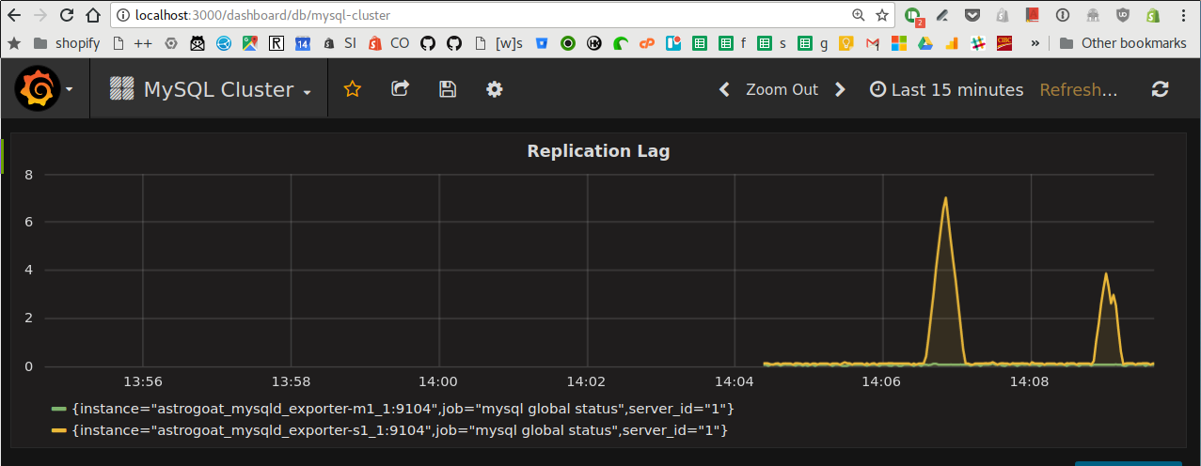The width and height of the screenshot is (1201, 466).
Task: Star the MySQL Cluster dashboard
Action: [x=353, y=89]
